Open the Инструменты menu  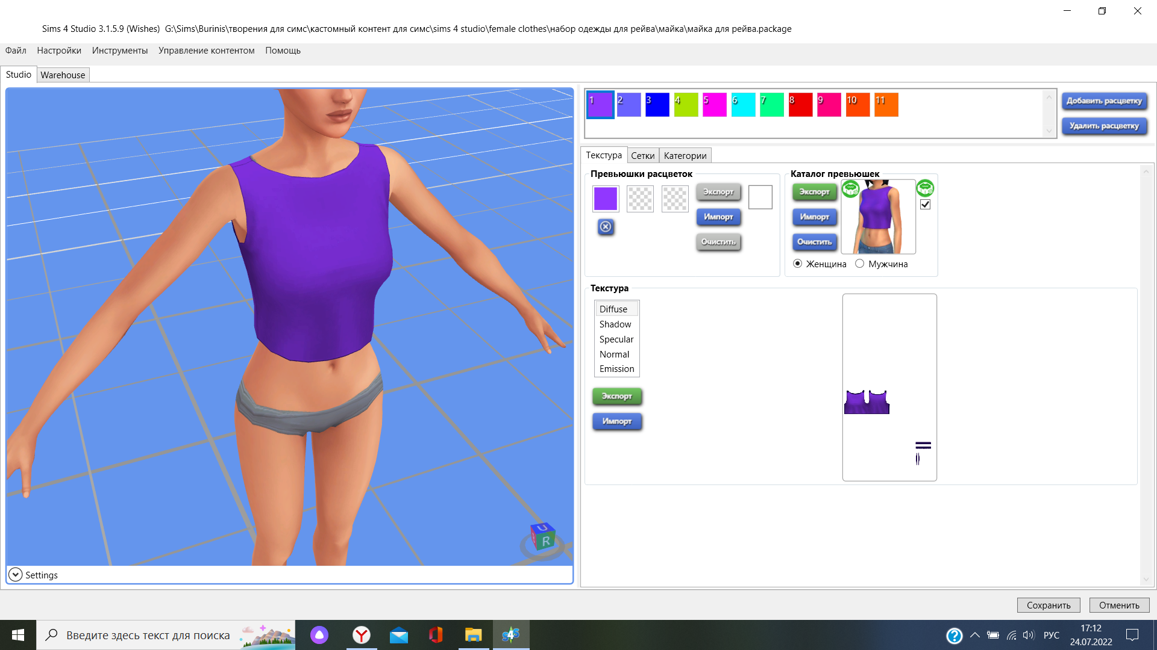click(119, 51)
